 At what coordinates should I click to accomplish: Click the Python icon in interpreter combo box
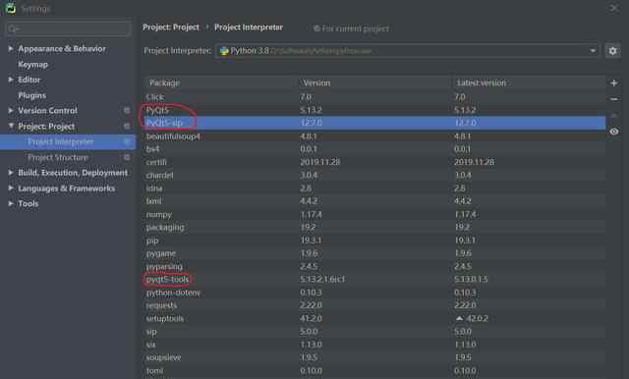point(224,51)
